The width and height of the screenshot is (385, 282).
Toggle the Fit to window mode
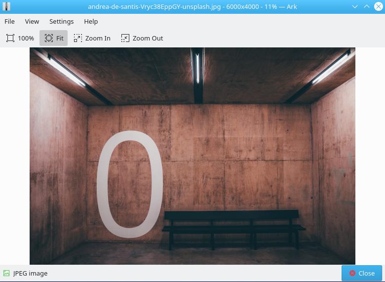point(54,38)
